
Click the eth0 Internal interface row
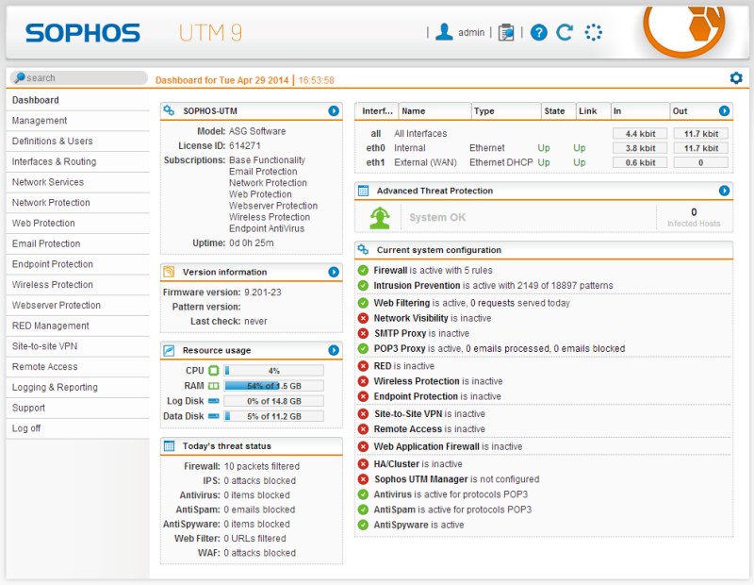544,148
